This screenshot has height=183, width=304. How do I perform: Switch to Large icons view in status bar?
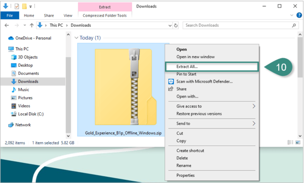tap(298, 143)
